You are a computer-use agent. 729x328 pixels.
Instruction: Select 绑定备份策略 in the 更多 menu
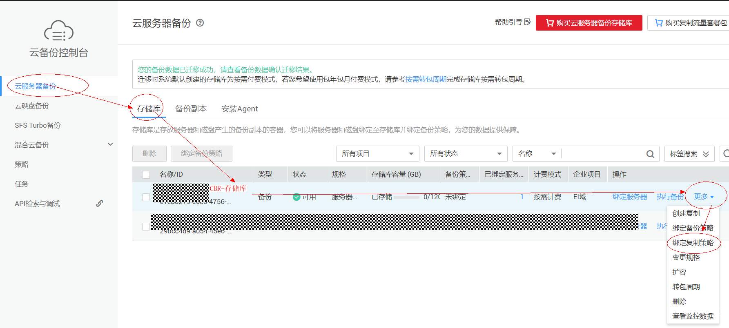click(693, 228)
